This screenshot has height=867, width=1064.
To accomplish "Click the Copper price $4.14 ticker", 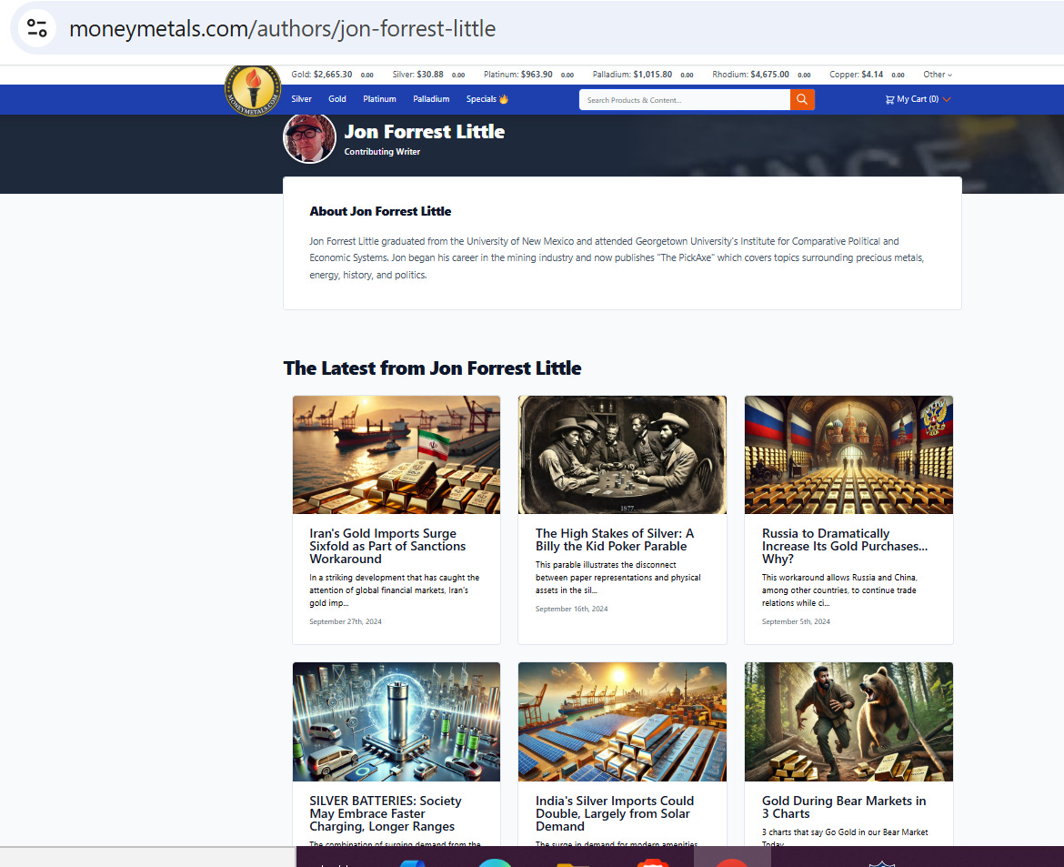I will pyautogui.click(x=857, y=75).
